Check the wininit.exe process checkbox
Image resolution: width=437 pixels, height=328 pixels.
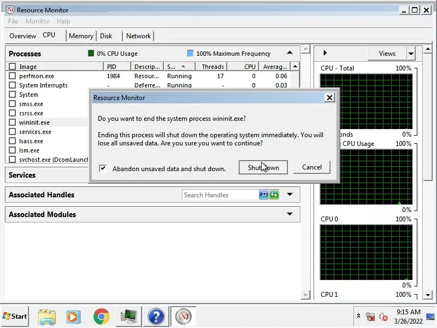(x=12, y=122)
